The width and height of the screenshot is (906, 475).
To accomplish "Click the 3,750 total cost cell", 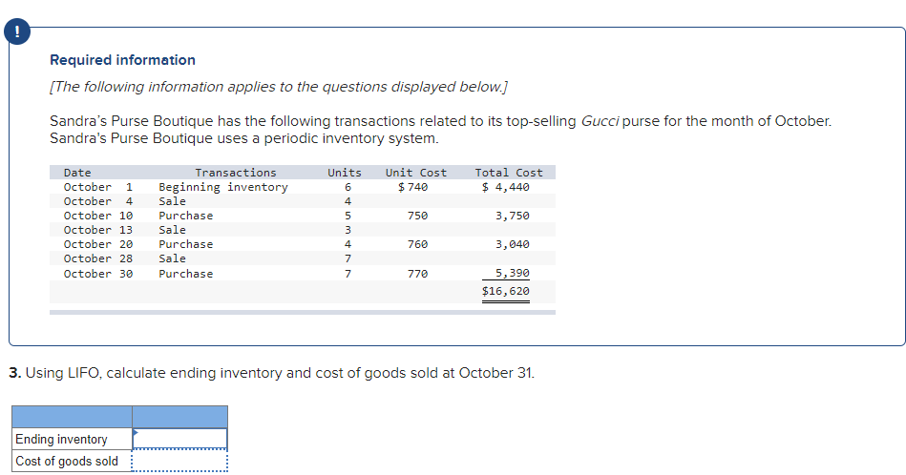I will 513,216.
